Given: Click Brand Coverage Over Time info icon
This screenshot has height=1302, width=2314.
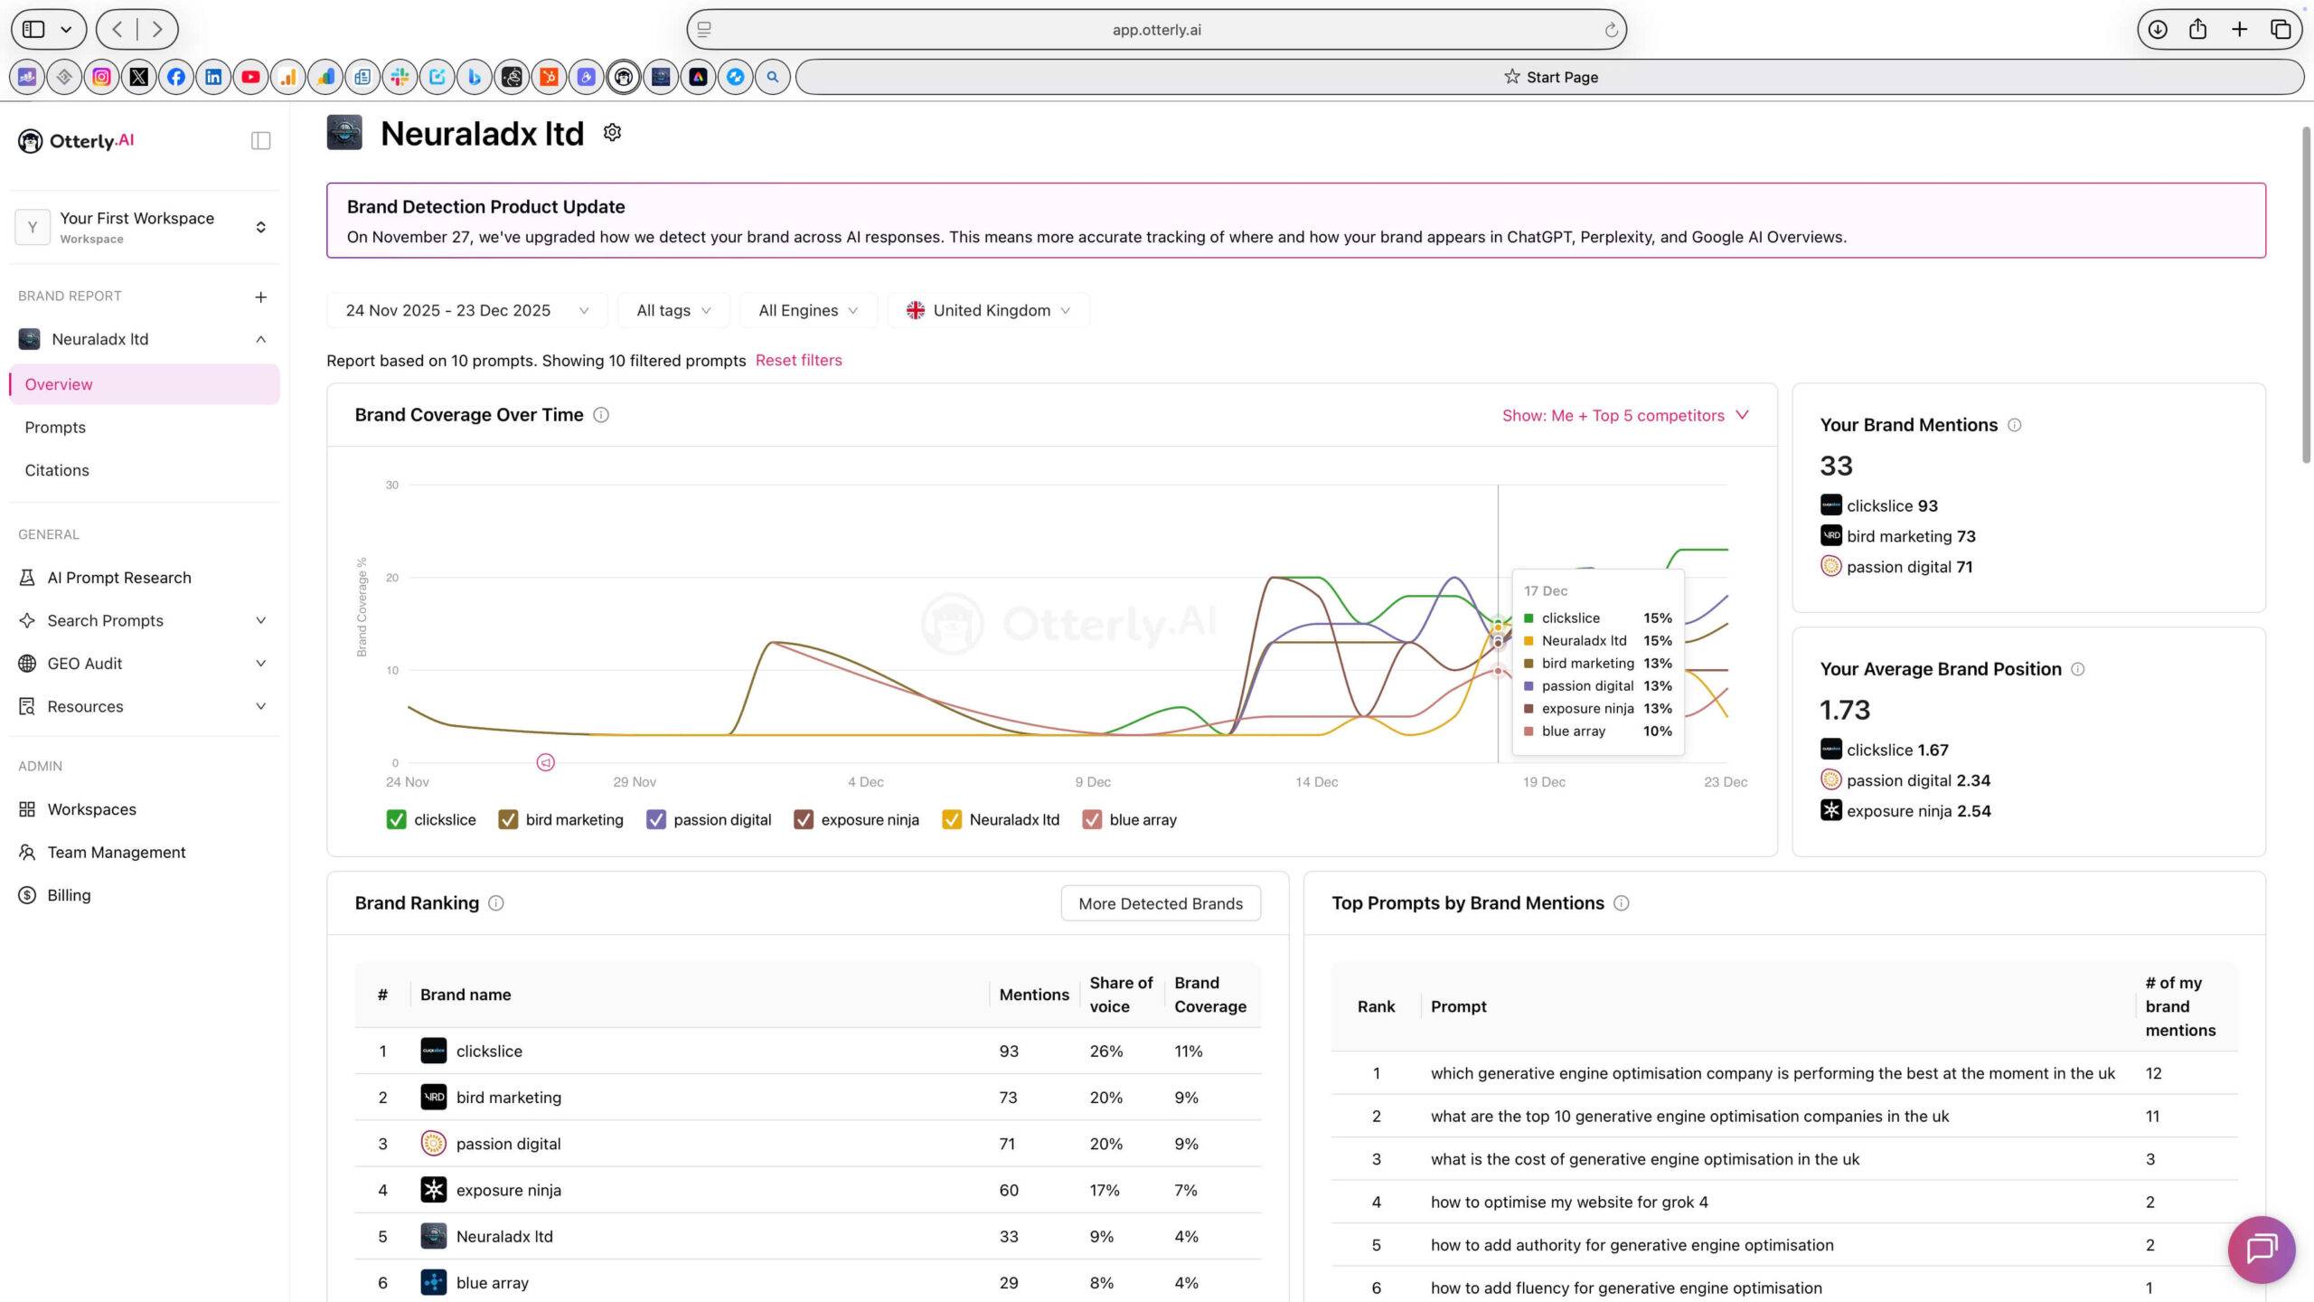Looking at the screenshot, I should [601, 415].
